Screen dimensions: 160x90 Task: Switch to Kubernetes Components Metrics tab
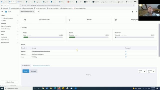42,66
